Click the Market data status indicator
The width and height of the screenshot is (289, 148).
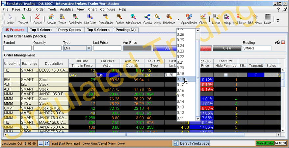click(265, 143)
